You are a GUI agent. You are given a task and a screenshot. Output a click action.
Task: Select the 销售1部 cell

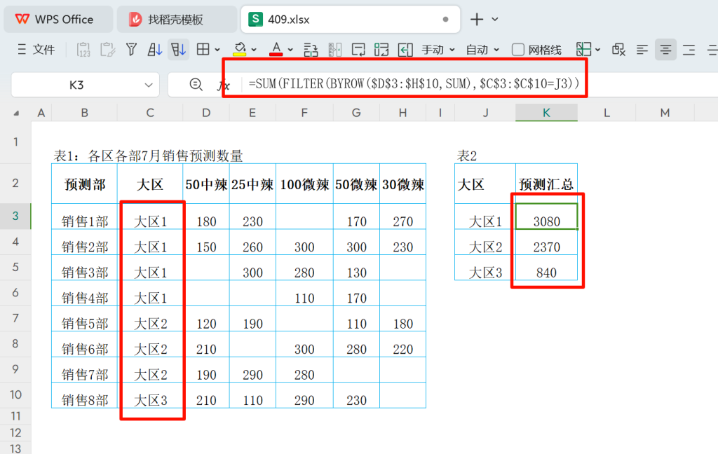[85, 216]
